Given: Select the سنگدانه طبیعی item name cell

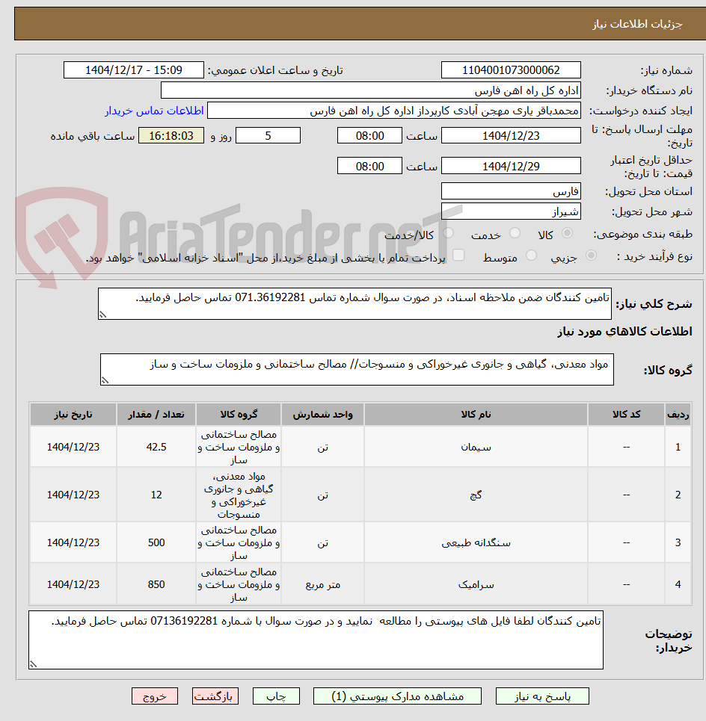Looking at the screenshot, I should [476, 542].
